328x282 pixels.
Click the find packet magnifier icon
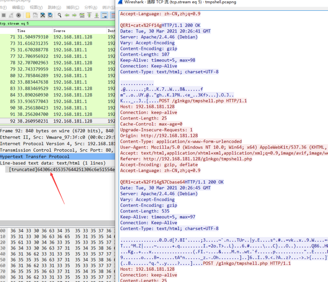[x=60, y=15]
